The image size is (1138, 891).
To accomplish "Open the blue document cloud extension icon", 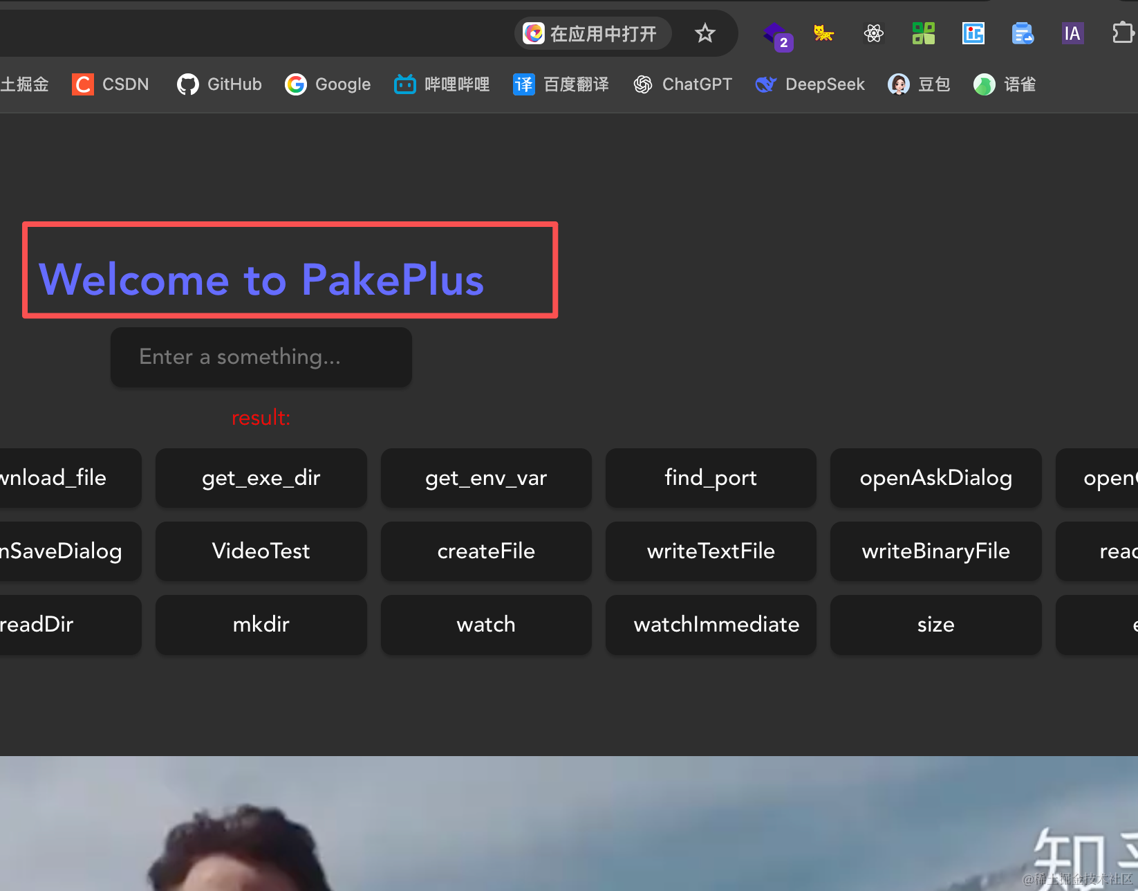I will point(1023,33).
